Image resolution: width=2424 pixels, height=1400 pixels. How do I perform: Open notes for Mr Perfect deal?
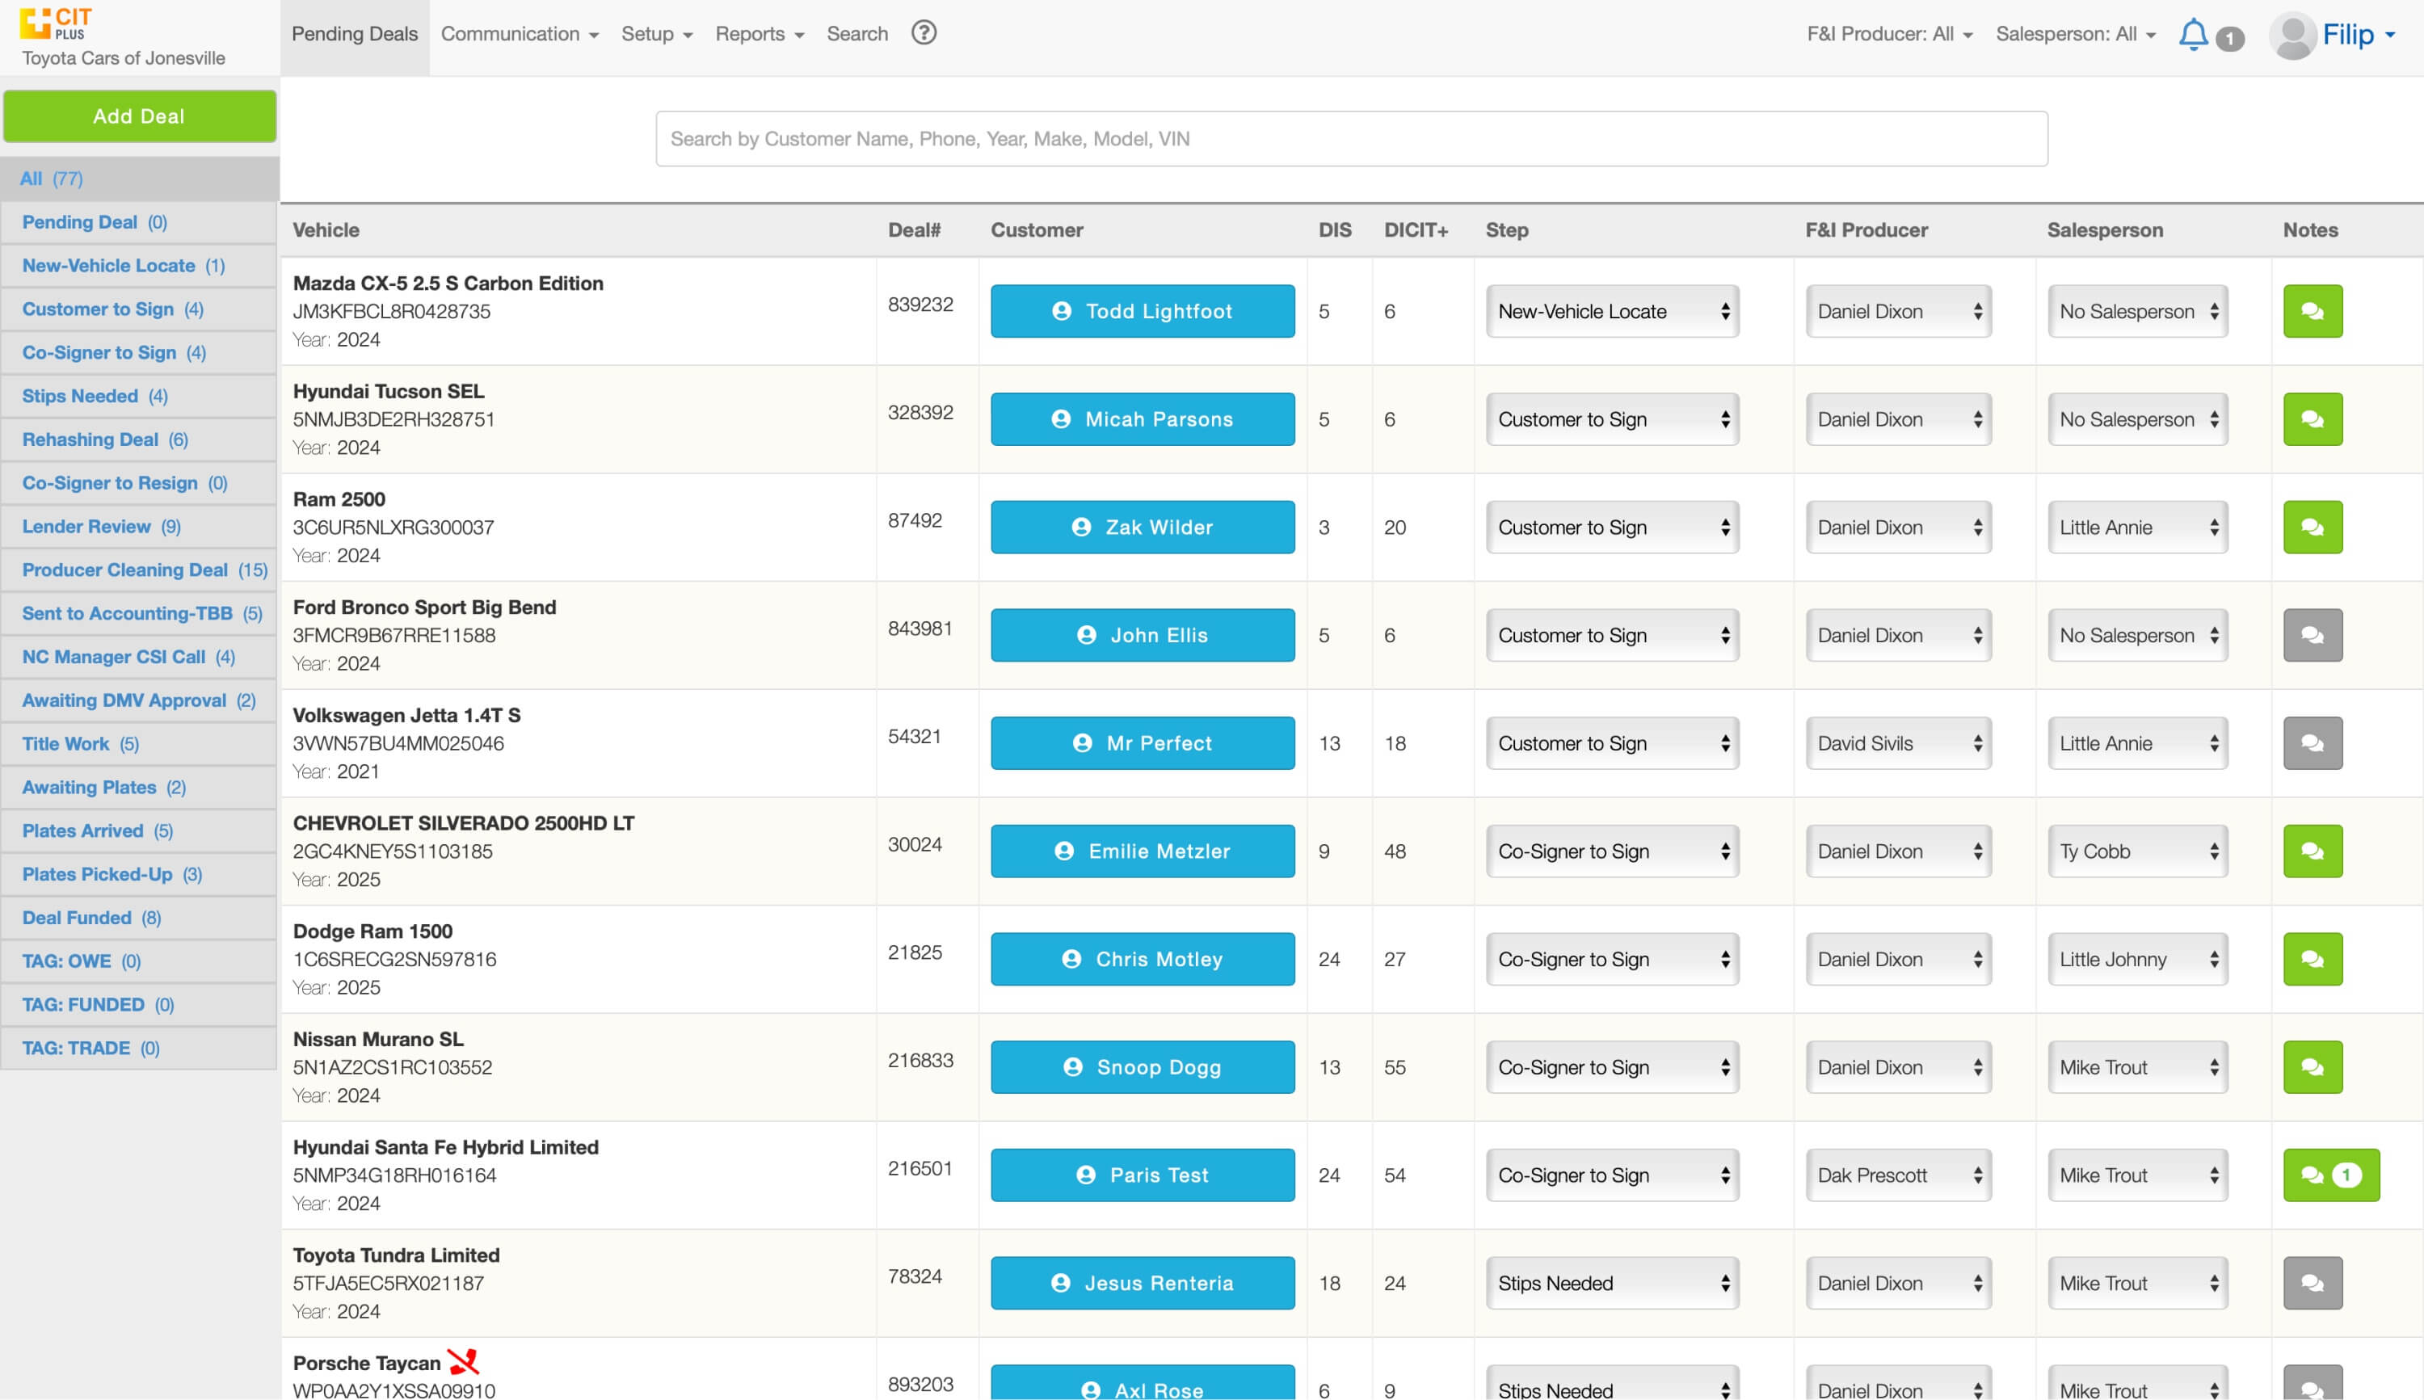pyautogui.click(x=2312, y=743)
